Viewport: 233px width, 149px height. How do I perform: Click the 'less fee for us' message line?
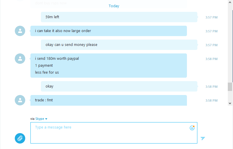47,72
